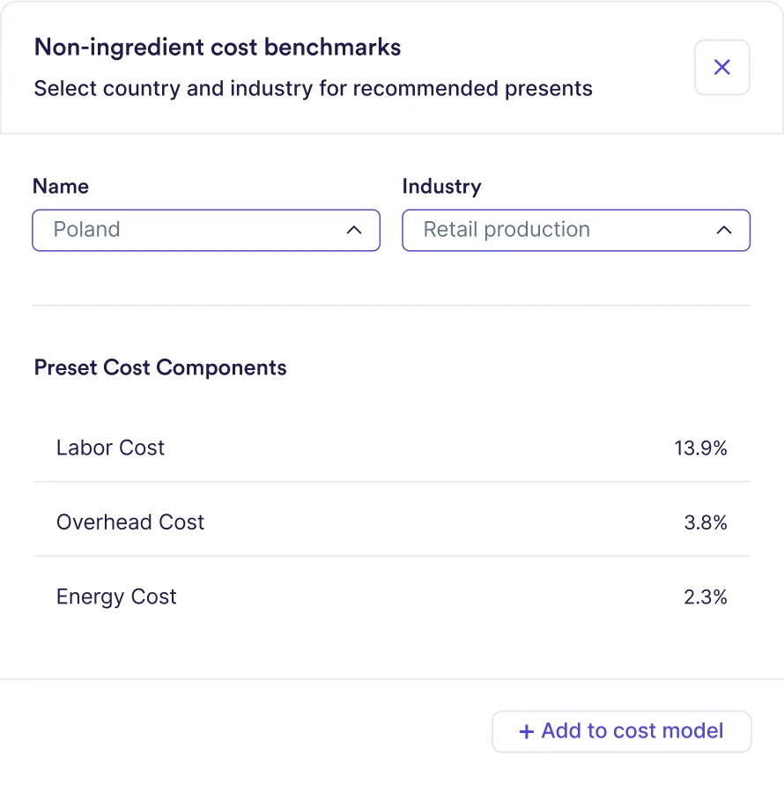Viewport: 784px width, 785px height.
Task: Select the Energy Cost row label
Action: tap(116, 597)
